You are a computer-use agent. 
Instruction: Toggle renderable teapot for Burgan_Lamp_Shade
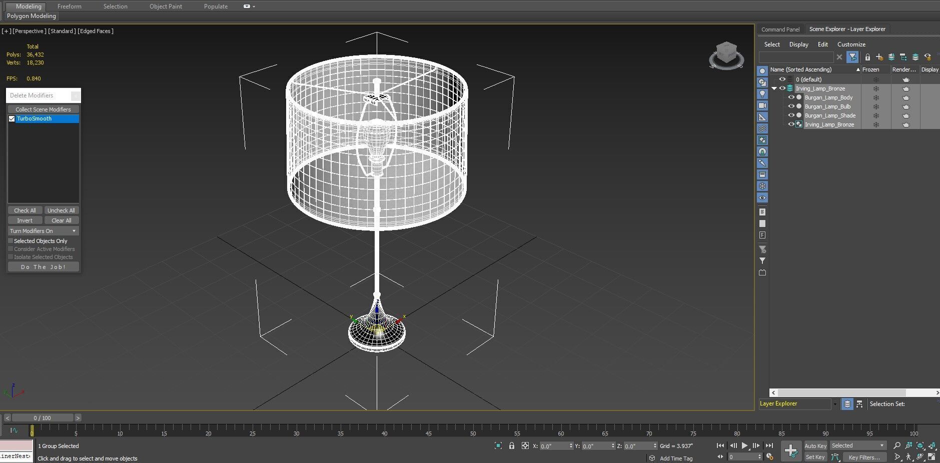[906, 115]
